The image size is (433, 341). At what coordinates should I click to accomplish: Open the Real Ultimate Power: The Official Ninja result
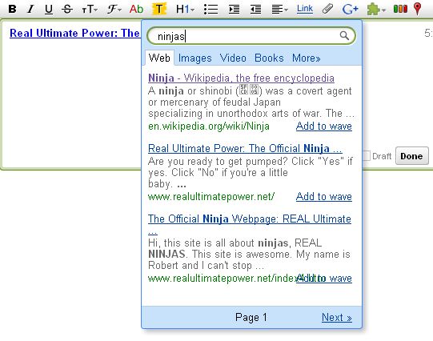[x=245, y=149]
